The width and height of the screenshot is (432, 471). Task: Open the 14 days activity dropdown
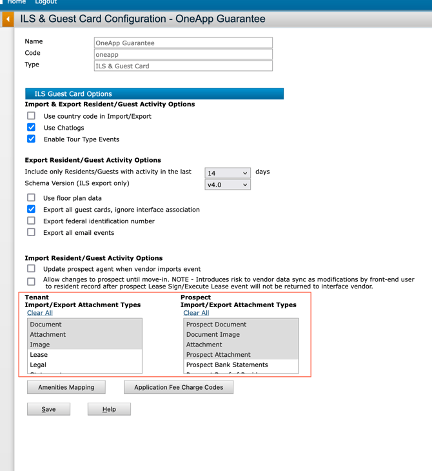(228, 173)
